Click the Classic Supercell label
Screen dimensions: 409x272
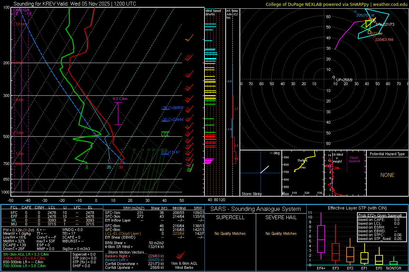coord(354,159)
